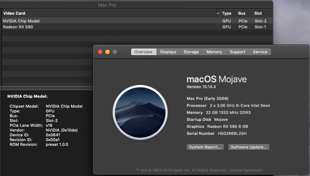Click the Memory 32 GB 1333 MHz DDR3 line
Image resolution: width=310 pixels, height=176 pixels.
point(218,112)
